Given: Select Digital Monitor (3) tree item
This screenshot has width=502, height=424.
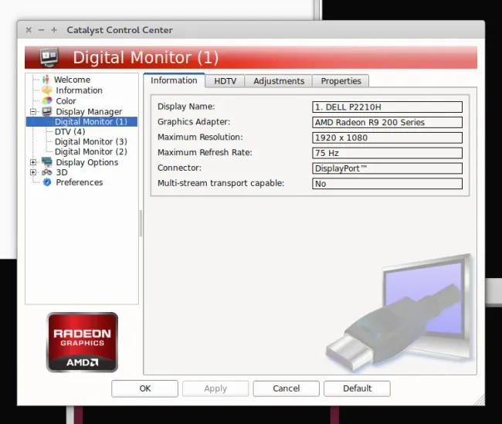Looking at the screenshot, I should 91,141.
